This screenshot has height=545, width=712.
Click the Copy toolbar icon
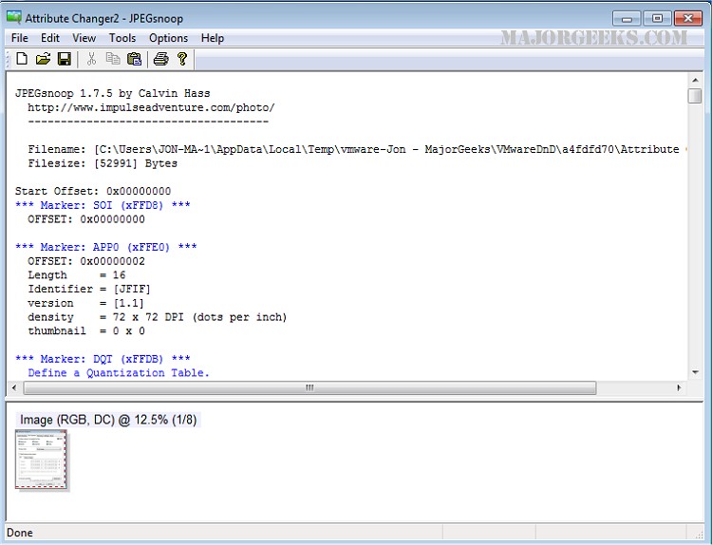[113, 59]
